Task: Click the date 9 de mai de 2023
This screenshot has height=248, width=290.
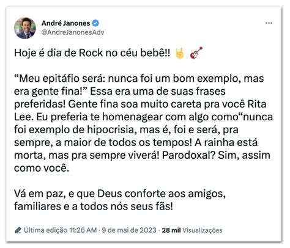Action: pos(129,230)
